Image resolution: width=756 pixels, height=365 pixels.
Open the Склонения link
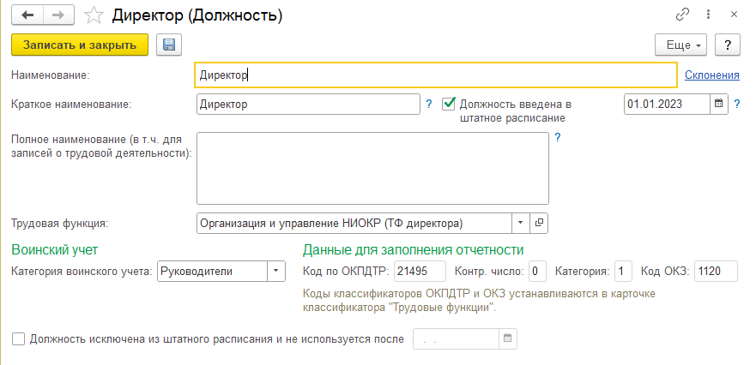(712, 75)
